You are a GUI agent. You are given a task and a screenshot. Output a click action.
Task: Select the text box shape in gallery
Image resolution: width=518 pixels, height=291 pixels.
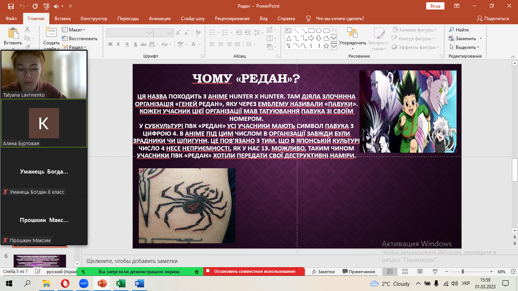[x=289, y=31]
